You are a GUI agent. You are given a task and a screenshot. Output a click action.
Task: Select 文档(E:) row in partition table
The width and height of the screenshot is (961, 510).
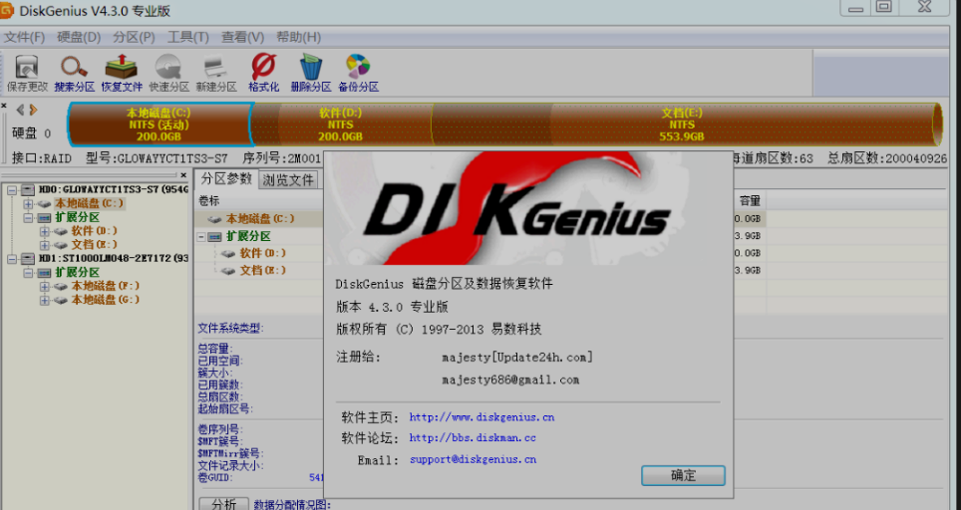tap(263, 271)
